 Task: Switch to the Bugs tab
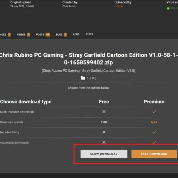tap(61, 34)
